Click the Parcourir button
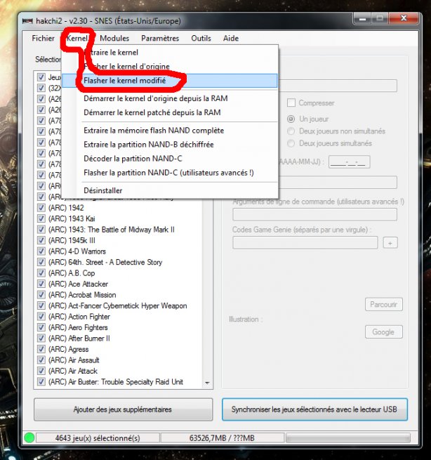Viewport: 431px width, 460px height. (x=384, y=305)
